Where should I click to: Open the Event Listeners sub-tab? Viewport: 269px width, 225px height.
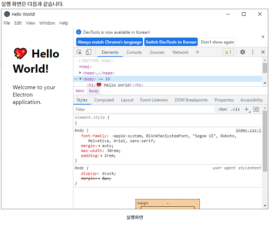pos(154,100)
